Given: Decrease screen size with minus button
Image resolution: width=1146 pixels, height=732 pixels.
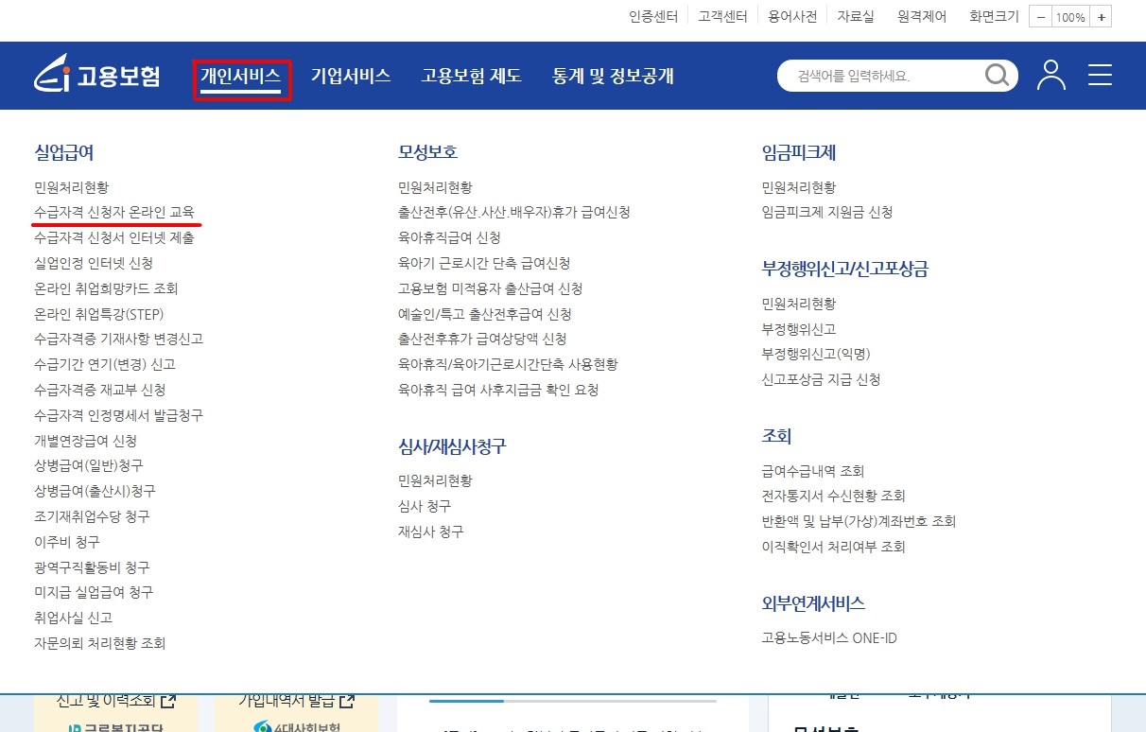Looking at the screenshot, I should tap(1040, 17).
